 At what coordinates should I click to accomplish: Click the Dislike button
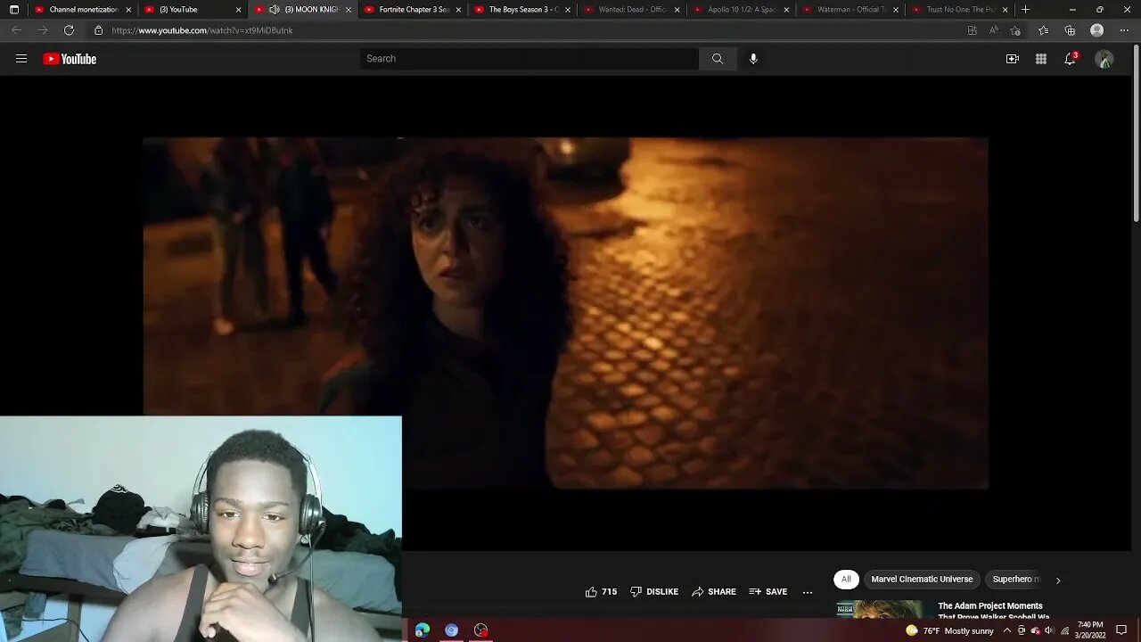654,592
